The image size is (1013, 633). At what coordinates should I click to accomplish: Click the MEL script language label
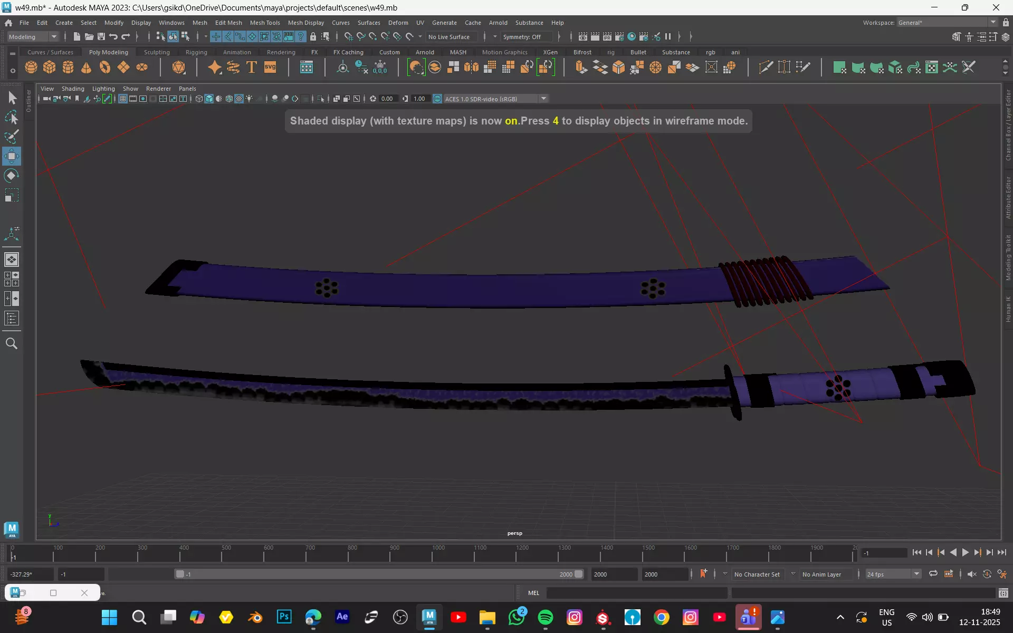[533, 593]
